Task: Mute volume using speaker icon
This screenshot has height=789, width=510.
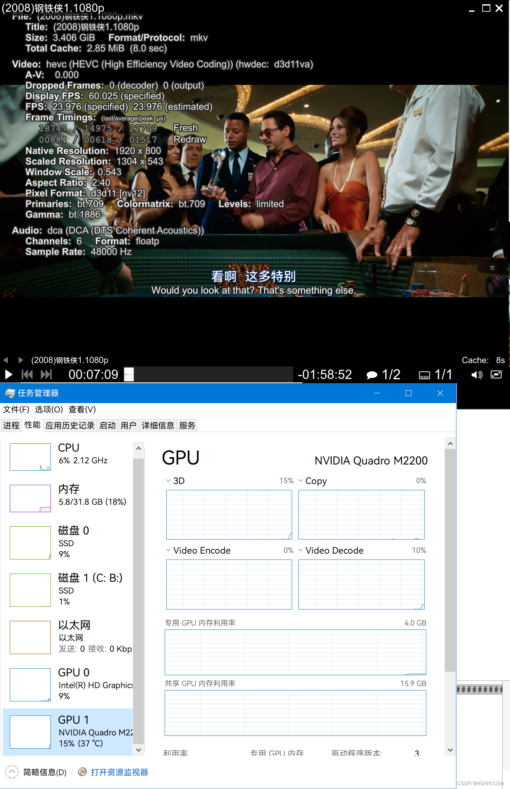Action: coord(477,375)
